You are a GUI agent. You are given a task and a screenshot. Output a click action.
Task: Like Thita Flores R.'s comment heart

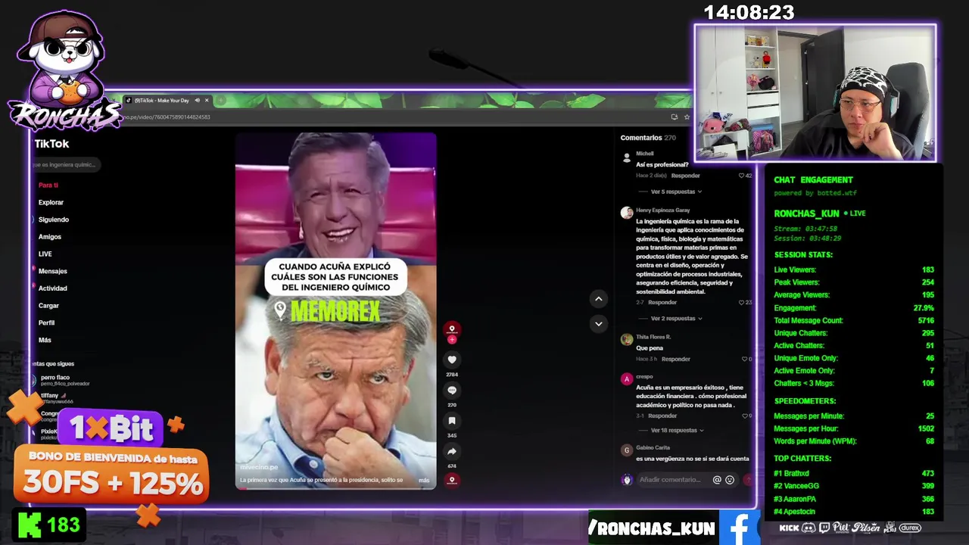tap(744, 359)
